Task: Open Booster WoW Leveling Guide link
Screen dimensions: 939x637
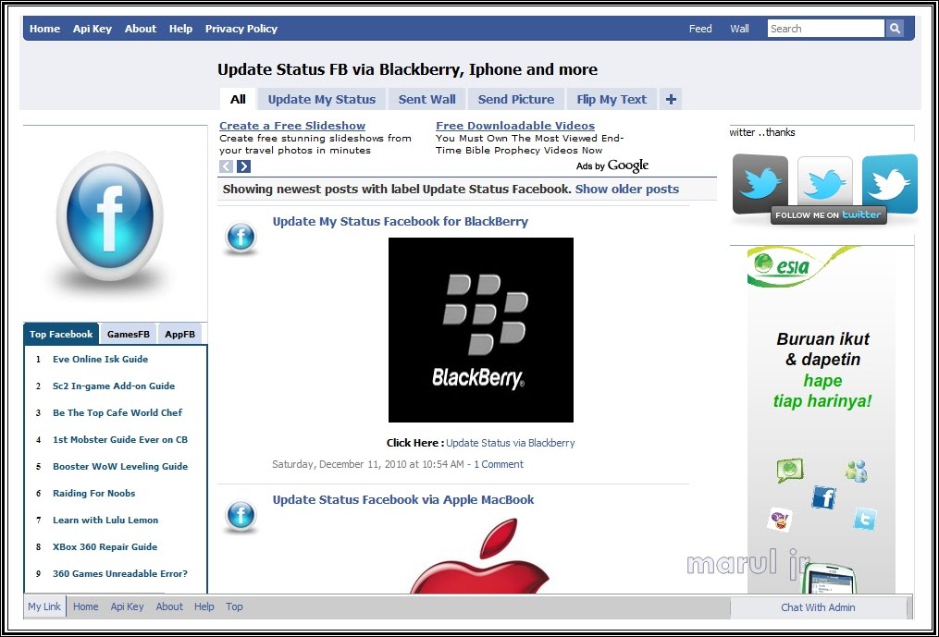Action: (120, 466)
